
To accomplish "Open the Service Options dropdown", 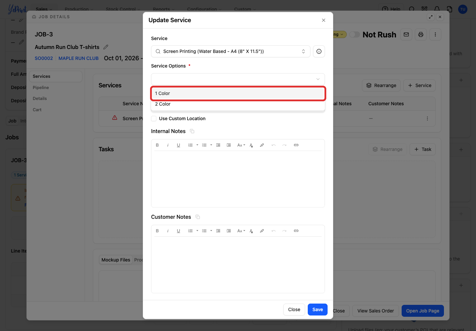I will click(238, 79).
